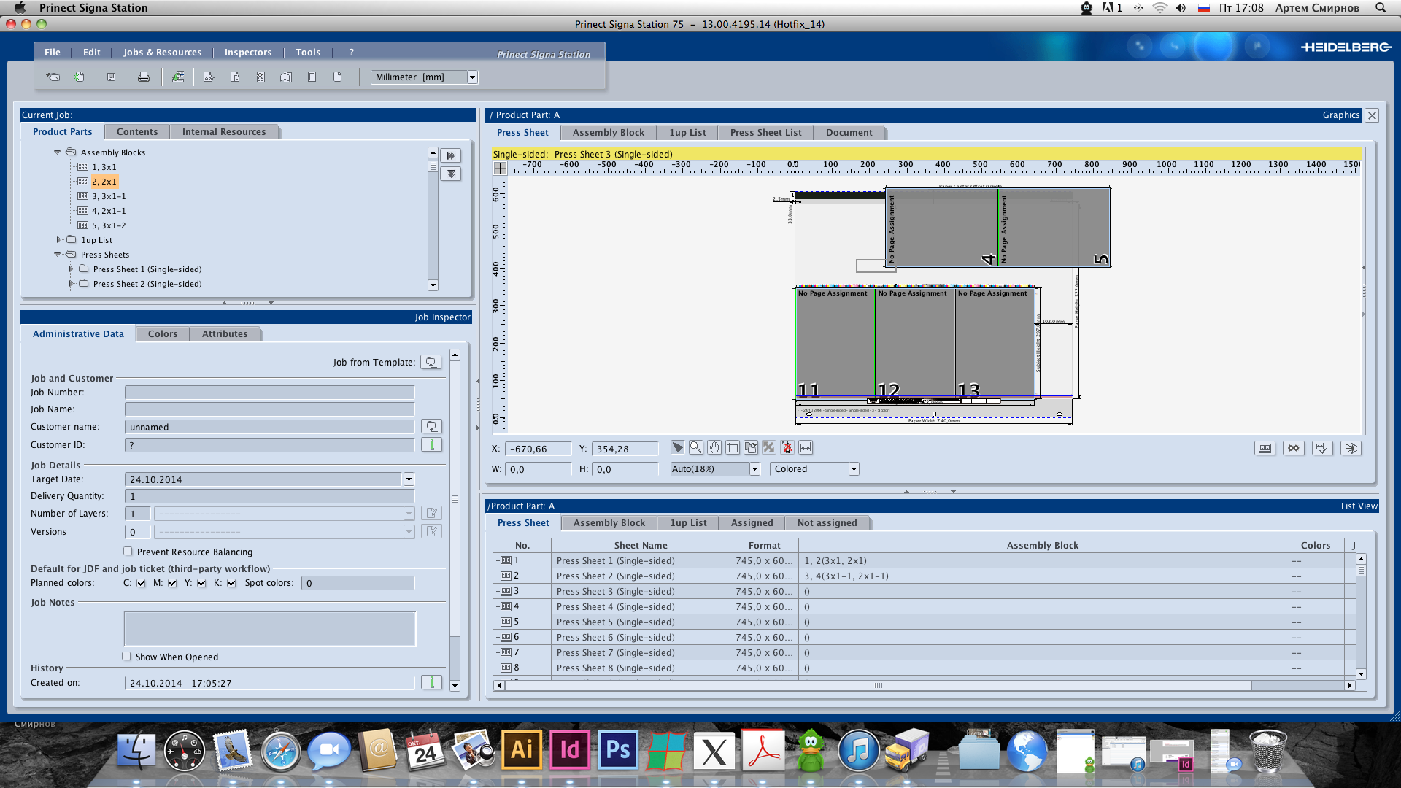Click the ABC marks toolbar icon
This screenshot has height=788, width=1401.
209,77
